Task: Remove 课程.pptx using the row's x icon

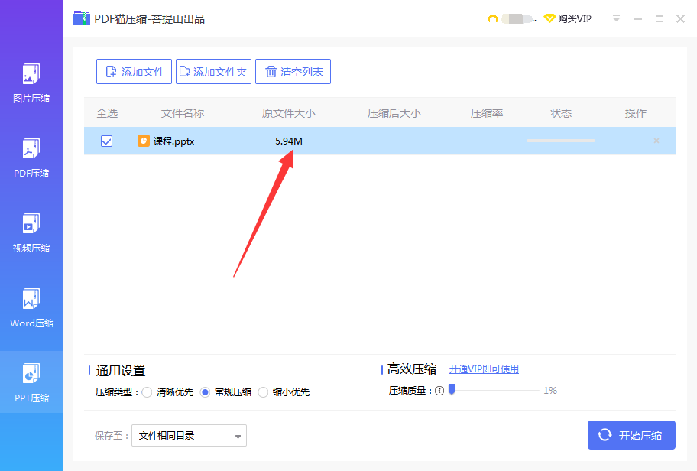Action: [x=656, y=141]
